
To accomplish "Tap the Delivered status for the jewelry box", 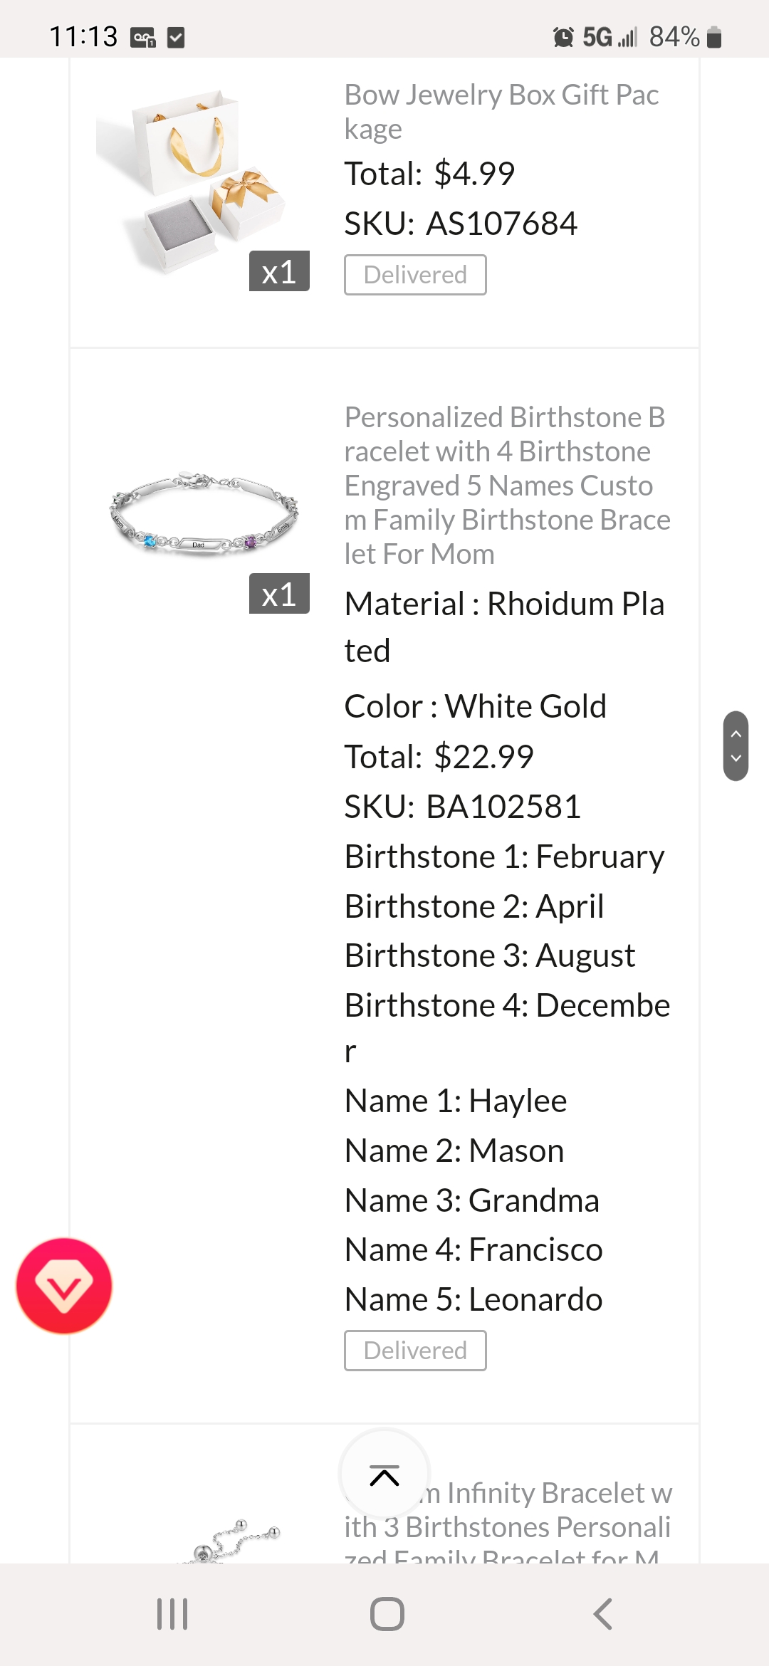I will click(x=415, y=274).
